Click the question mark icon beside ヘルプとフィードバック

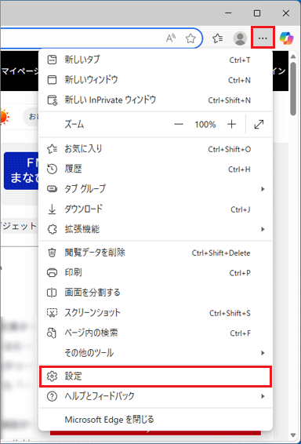click(52, 396)
